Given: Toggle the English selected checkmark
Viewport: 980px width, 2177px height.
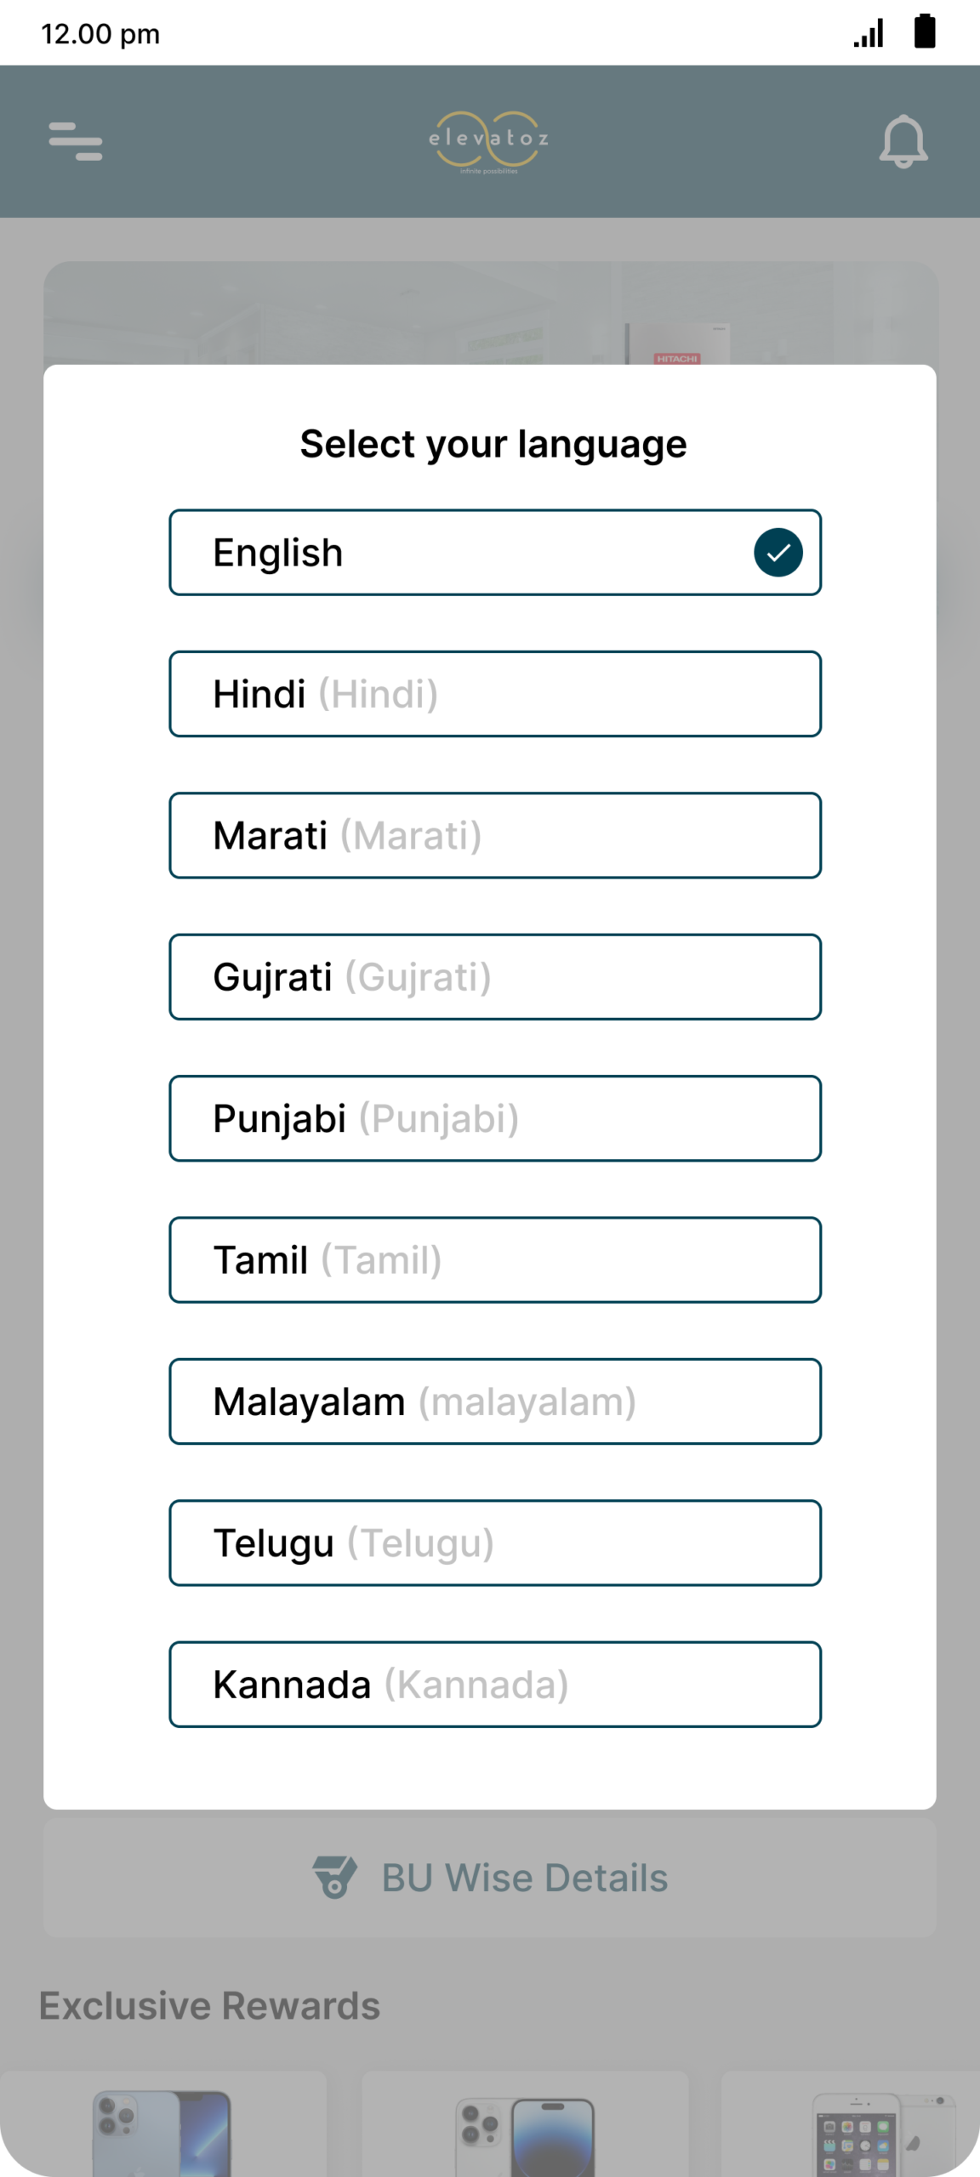Looking at the screenshot, I should coord(778,553).
